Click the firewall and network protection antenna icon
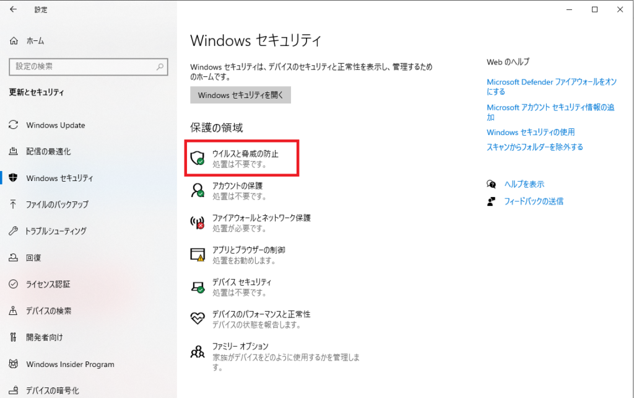The height and width of the screenshot is (398, 634). point(198,223)
